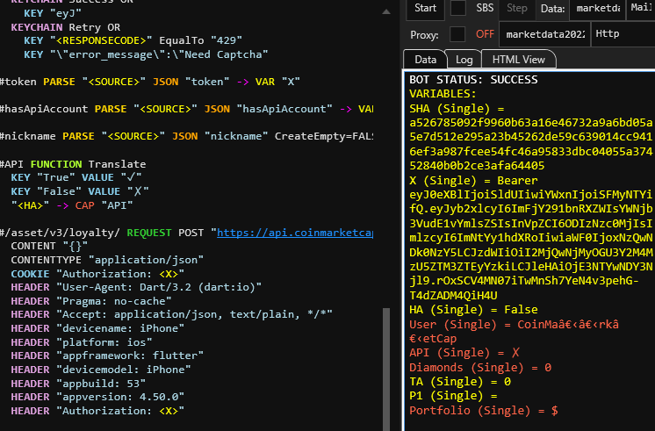This screenshot has width=655, height=431.
Task: Click the 'Portfolio (Single) = $' line
Action: coord(483,411)
